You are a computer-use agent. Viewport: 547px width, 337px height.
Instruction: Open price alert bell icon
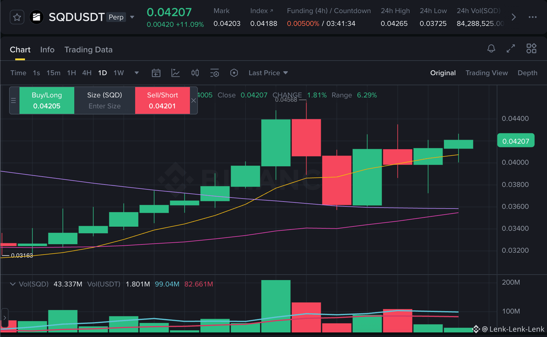(491, 48)
